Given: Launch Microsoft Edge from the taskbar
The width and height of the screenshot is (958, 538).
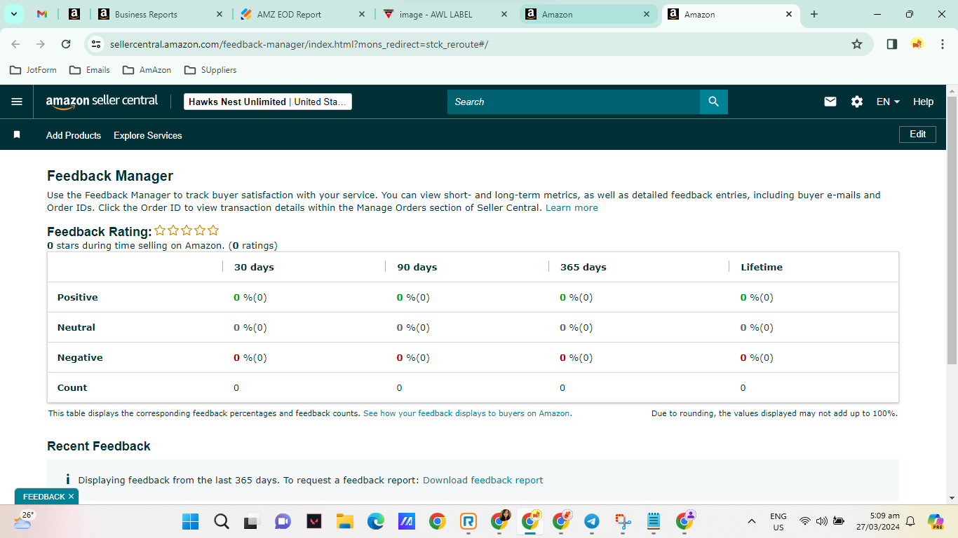Looking at the screenshot, I should (376, 521).
